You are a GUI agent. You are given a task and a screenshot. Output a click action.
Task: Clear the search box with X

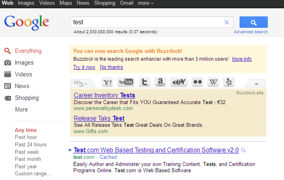227,22
